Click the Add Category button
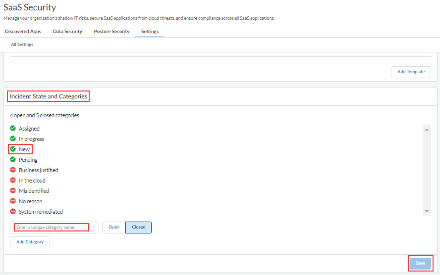The image size is (440, 275). tap(30, 242)
